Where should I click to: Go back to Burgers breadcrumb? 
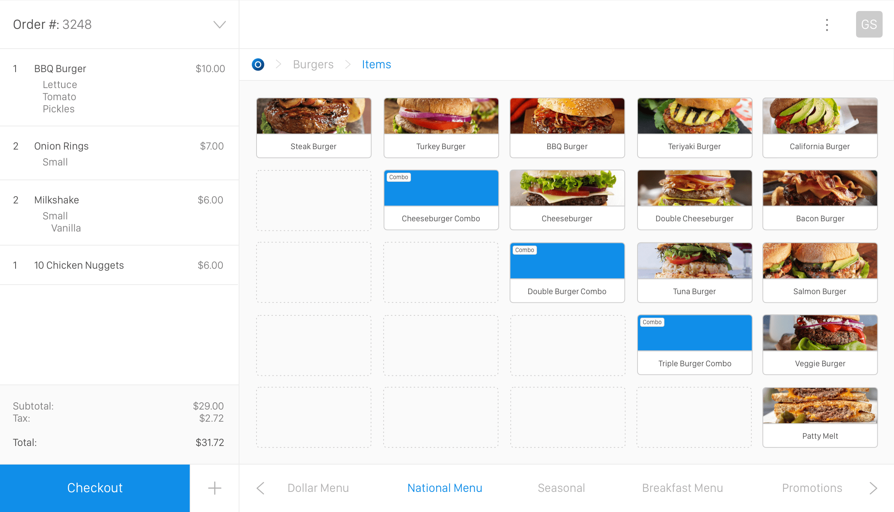(x=313, y=65)
